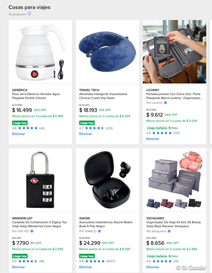The image size is (212, 273).
Task: Click the FULL lightning badge on Veoquiero organizer
Action: point(173,256)
